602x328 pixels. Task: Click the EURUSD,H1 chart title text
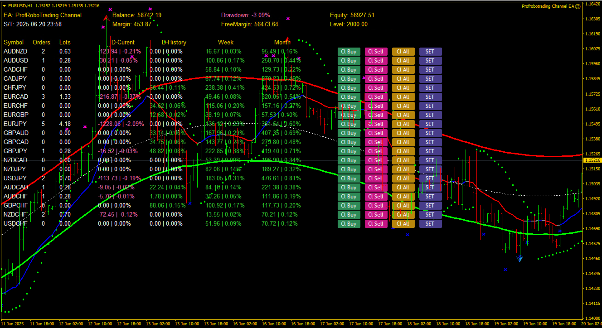[20, 6]
